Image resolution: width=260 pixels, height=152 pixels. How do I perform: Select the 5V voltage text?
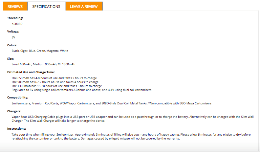click(x=13, y=37)
